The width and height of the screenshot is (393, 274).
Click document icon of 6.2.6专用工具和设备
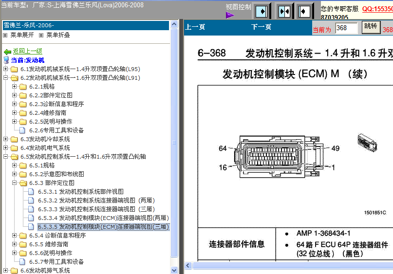(22, 130)
